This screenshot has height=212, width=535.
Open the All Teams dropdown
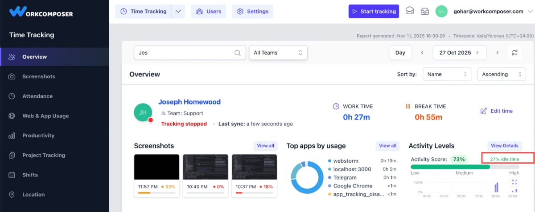click(278, 52)
